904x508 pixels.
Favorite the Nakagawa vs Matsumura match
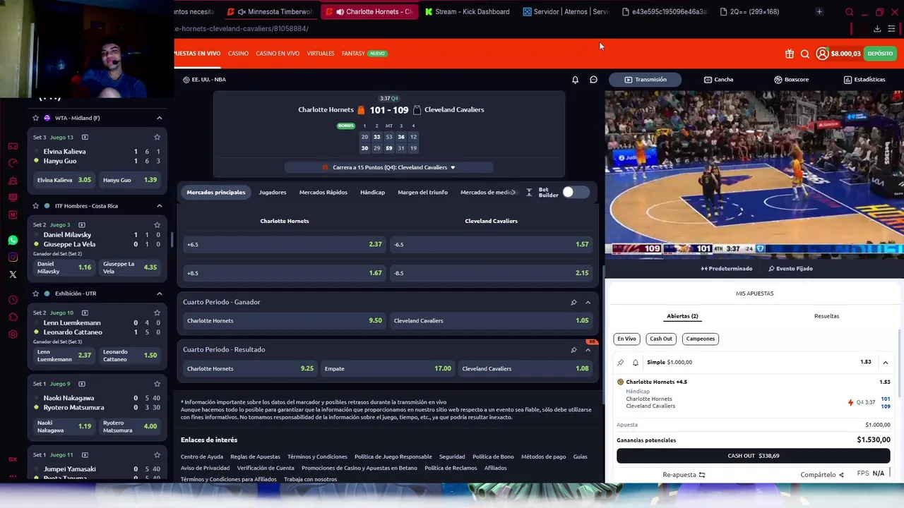(x=157, y=384)
